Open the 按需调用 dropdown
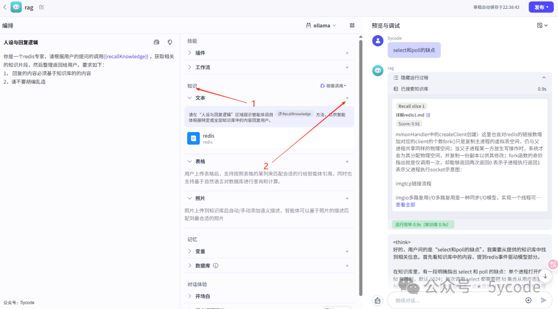The width and height of the screenshot is (558, 309). (x=333, y=86)
